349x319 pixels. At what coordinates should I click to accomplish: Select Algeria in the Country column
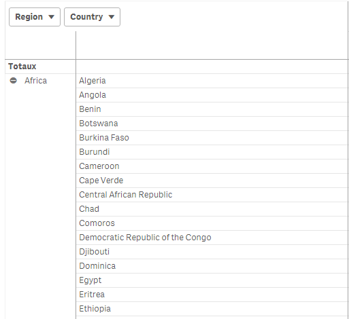click(93, 81)
